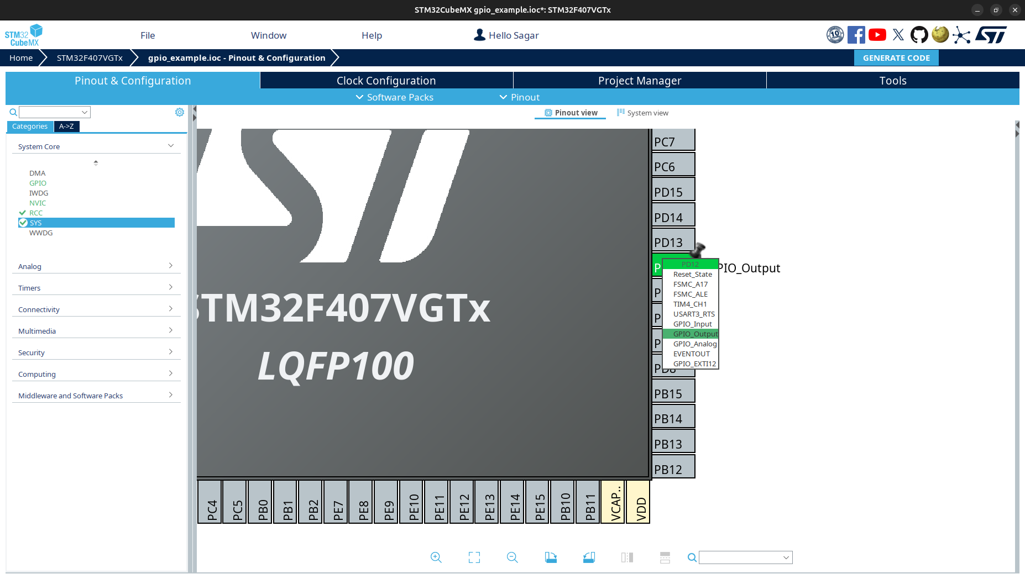Viewport: 1025px width, 579px height.
Task: Show the A->Z peripheral list
Action: tap(66, 127)
